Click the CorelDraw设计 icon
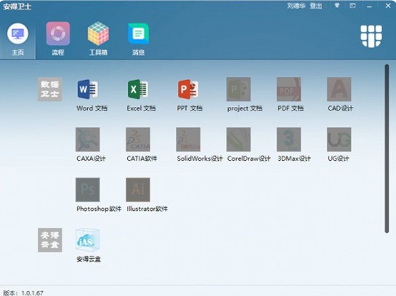The height and width of the screenshot is (296, 396). [x=238, y=140]
